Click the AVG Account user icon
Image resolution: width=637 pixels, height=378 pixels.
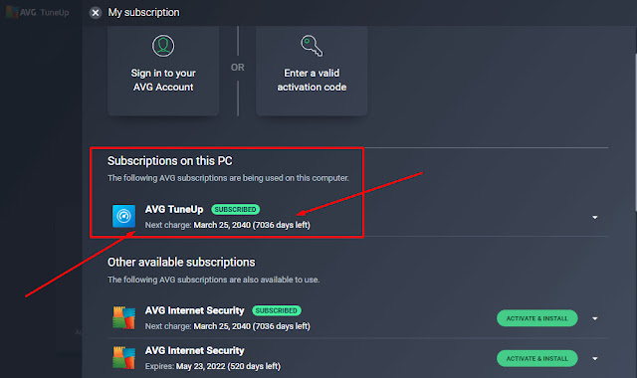click(x=163, y=46)
